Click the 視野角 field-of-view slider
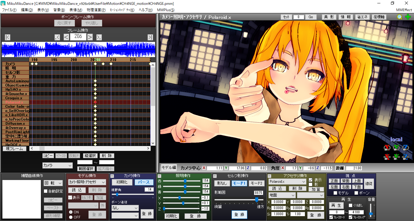 tap(133, 194)
